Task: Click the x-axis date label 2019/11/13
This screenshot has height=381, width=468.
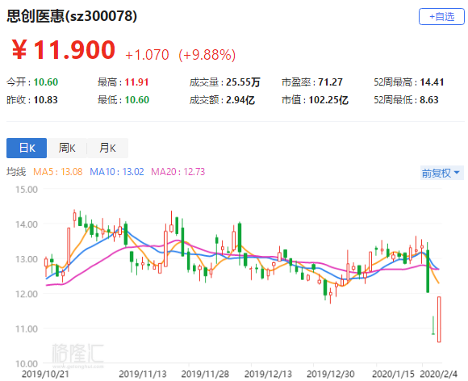Action: (143, 374)
